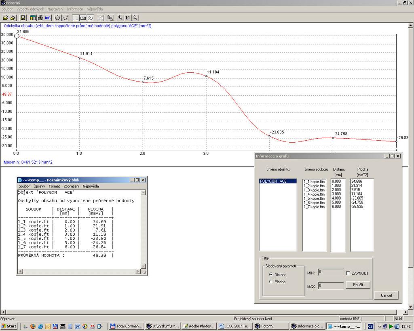This screenshot has width=414, height=331.
Task: Open Notepad's Zobrazení menu
Action: coord(71,186)
